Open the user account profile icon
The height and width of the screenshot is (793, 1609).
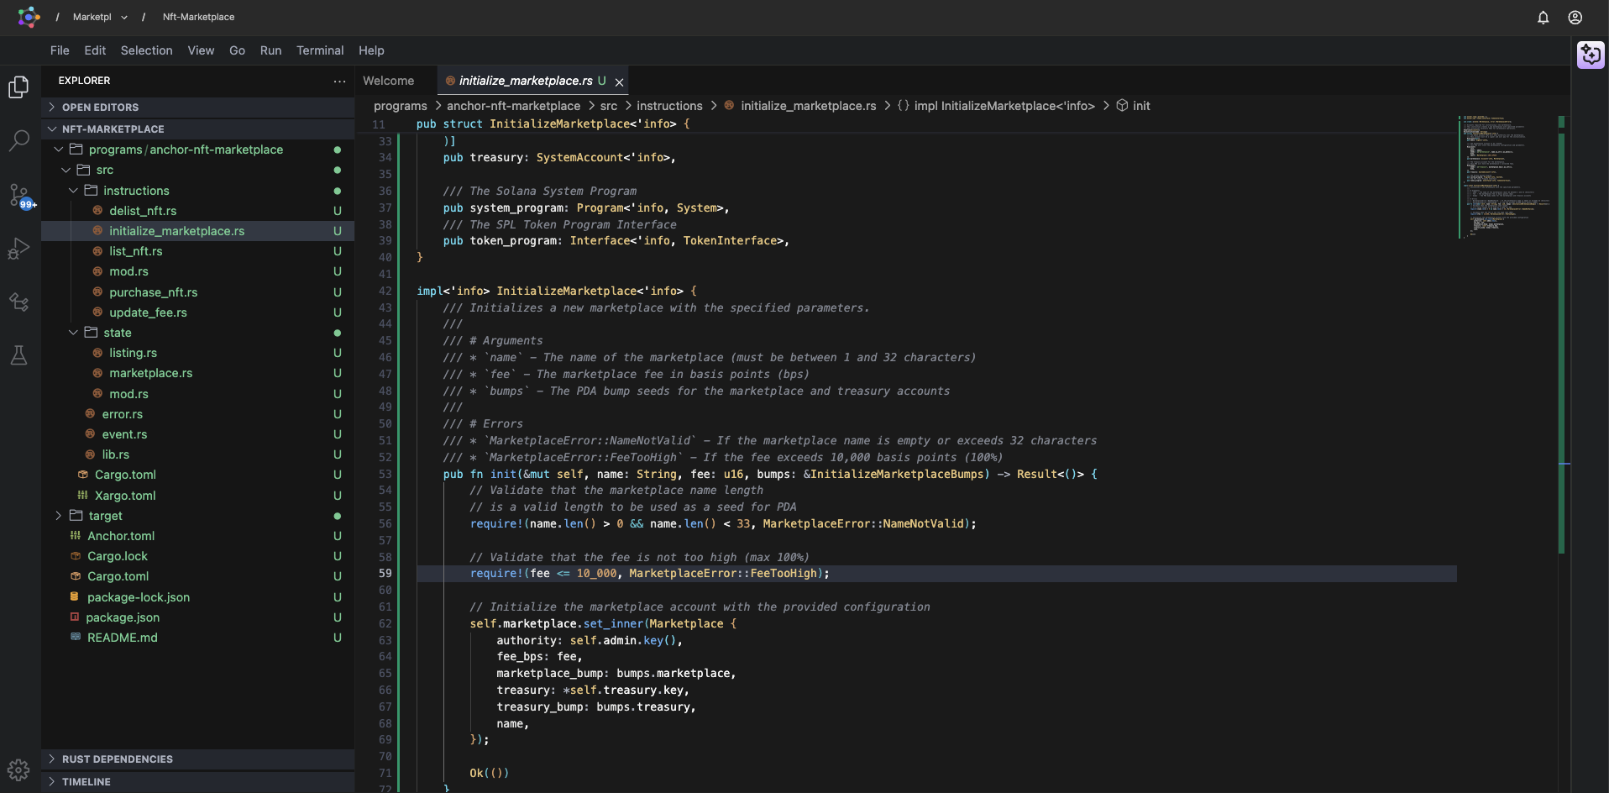[1575, 18]
